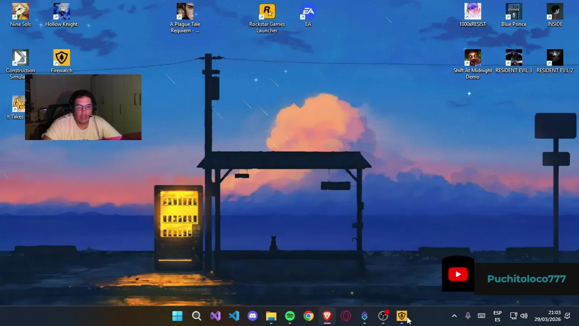The height and width of the screenshot is (326, 579).
Task: Switch to Brave browser in taskbar
Action: click(327, 316)
